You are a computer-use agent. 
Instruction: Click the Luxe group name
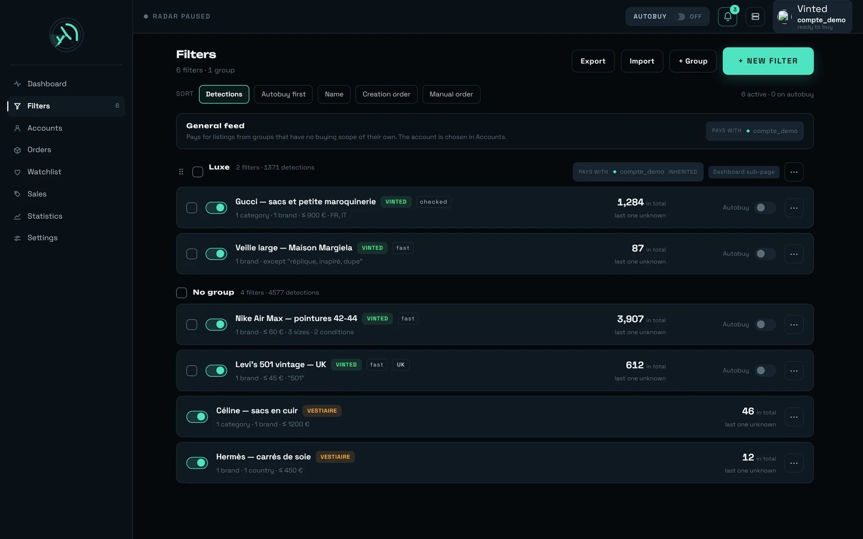point(219,167)
